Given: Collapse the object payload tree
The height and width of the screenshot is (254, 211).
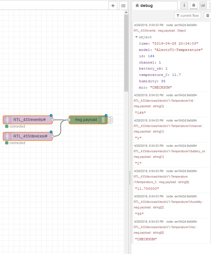Looking at the screenshot, I should 137,37.
